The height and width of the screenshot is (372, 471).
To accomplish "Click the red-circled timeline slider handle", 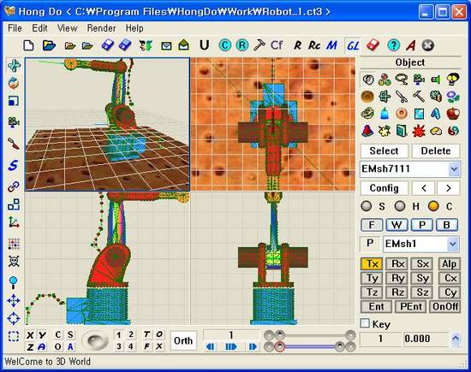I will (x=279, y=346).
